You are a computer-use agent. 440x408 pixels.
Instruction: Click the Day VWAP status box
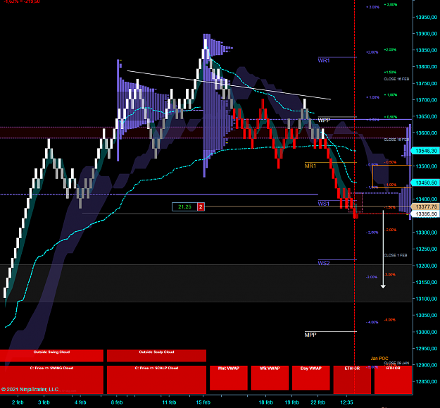click(311, 378)
